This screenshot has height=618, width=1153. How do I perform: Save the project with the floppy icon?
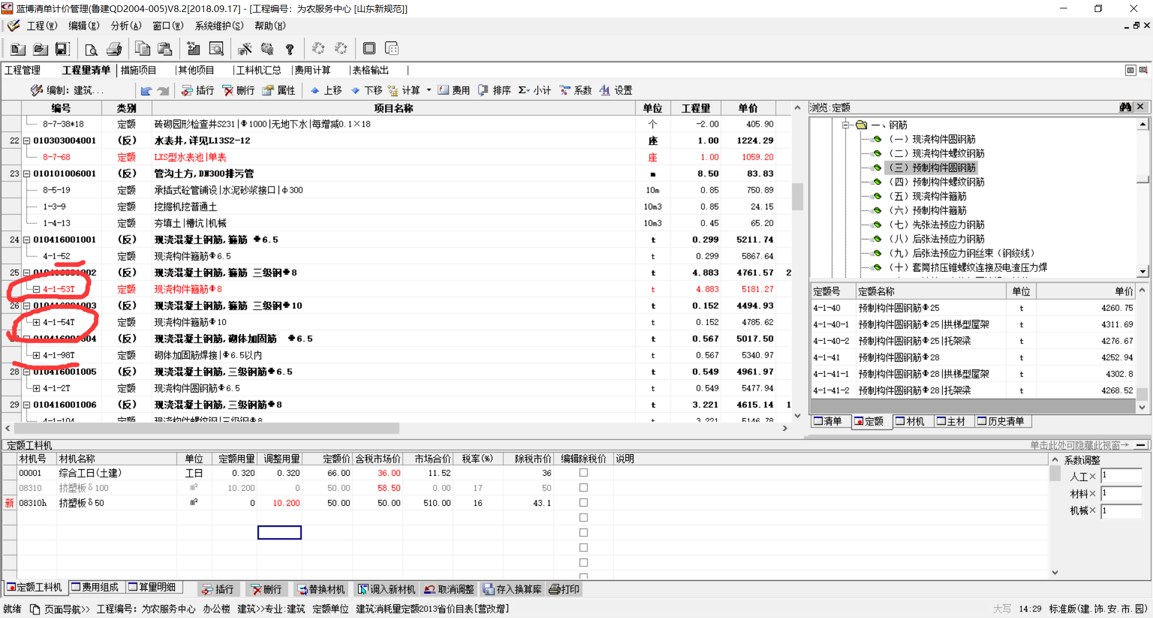[62, 49]
